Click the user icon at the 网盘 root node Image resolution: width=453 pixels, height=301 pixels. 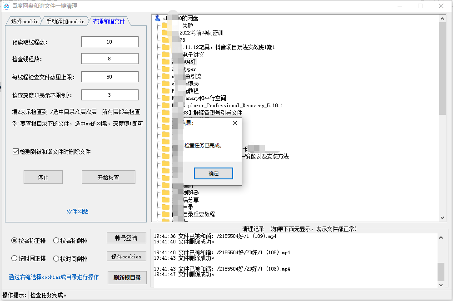[158, 18]
